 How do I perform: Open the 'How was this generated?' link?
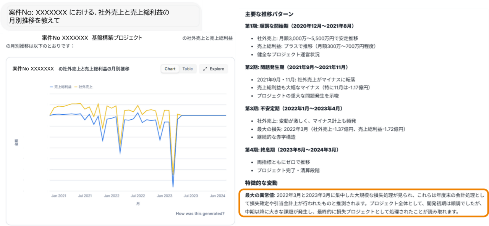coord(200,213)
